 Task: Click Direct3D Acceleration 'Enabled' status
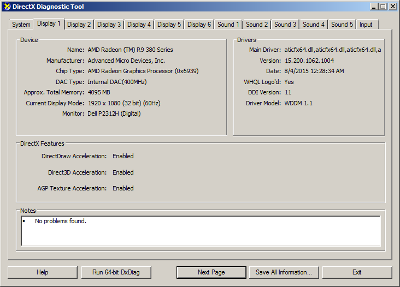(x=123, y=172)
